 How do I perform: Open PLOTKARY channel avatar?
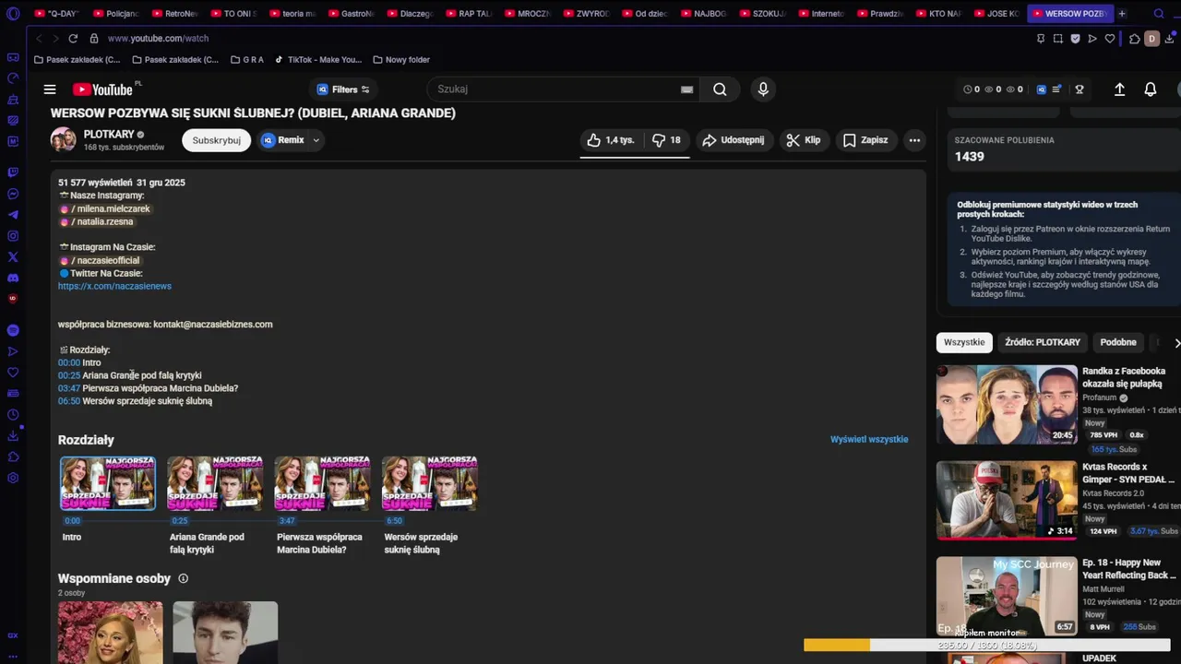click(x=63, y=140)
